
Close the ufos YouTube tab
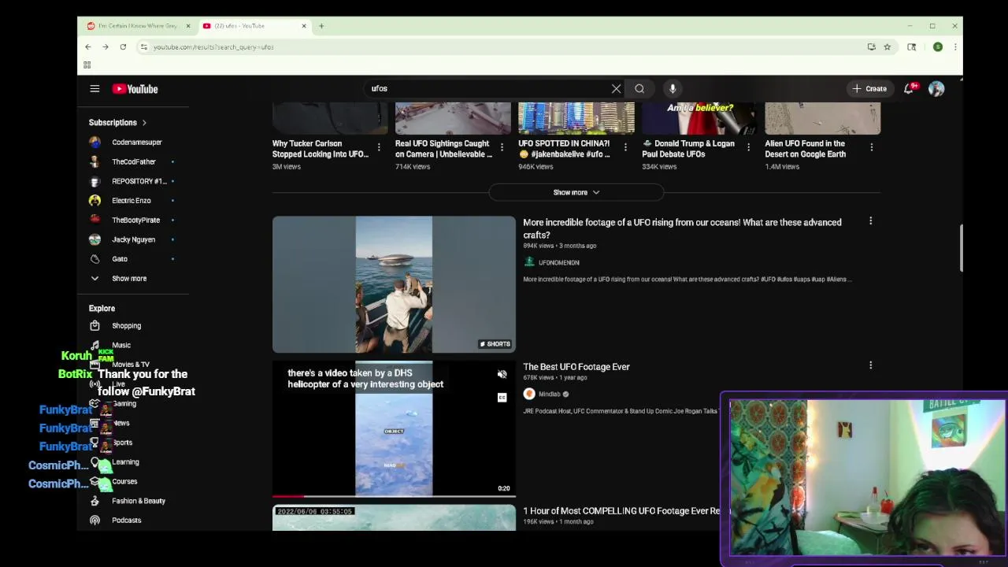click(x=304, y=26)
